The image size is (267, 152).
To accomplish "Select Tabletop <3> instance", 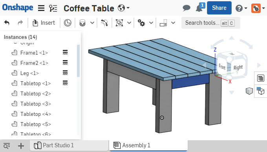I will coord(36,104).
